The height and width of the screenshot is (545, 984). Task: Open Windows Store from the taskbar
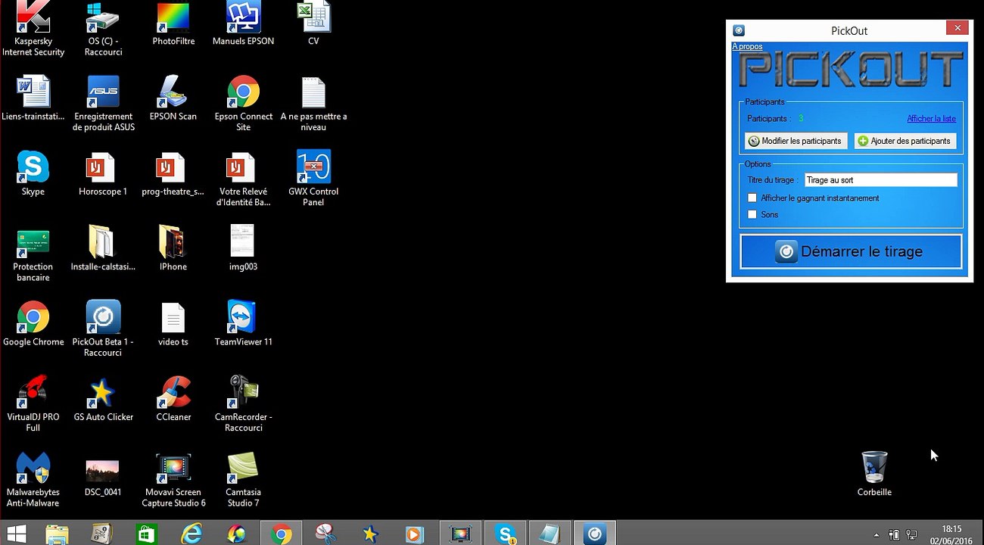(x=146, y=534)
